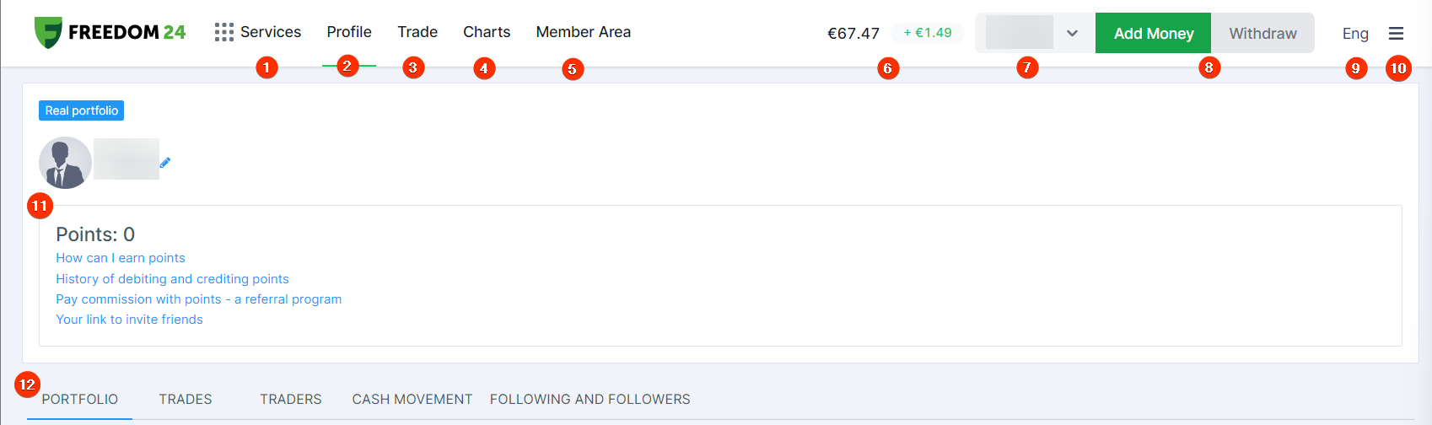Change language from Eng
The height and width of the screenshot is (425, 1432).
1354,34
